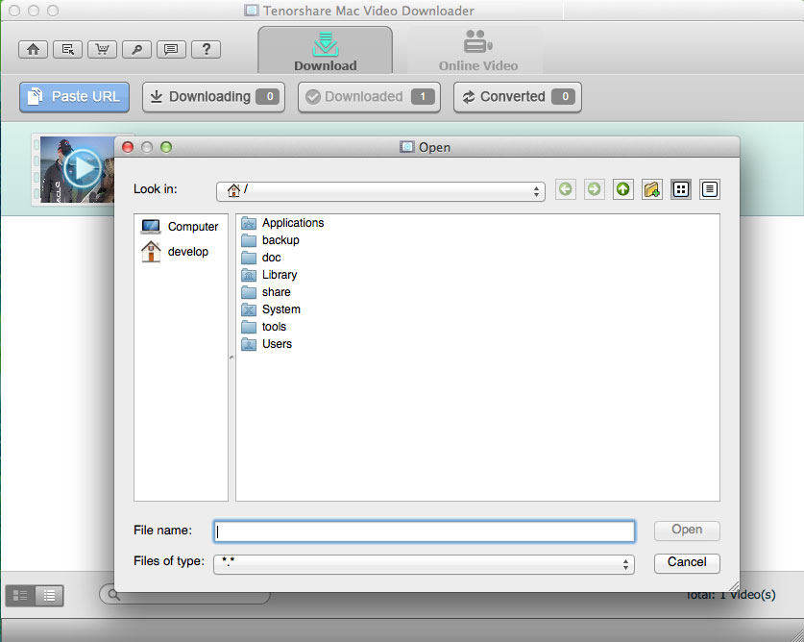The image size is (804, 642).
Task: Click the key registration icon
Action: pyautogui.click(x=137, y=49)
